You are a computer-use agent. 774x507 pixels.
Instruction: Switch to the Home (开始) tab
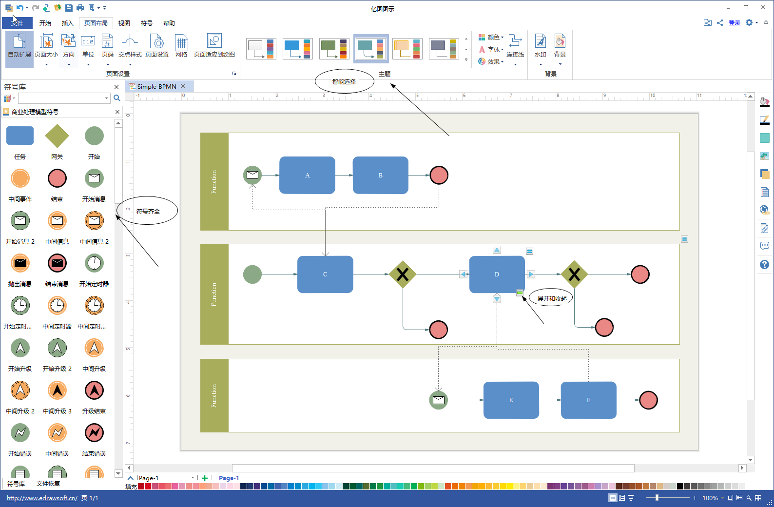pyautogui.click(x=45, y=23)
